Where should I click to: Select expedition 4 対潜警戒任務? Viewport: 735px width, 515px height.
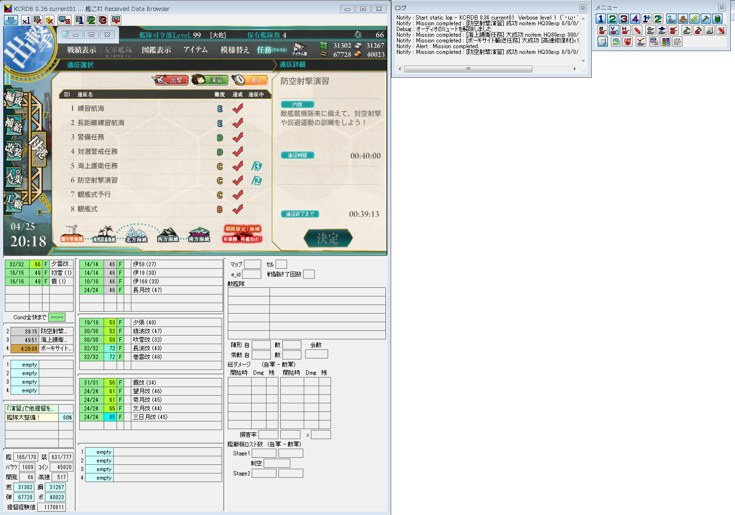pyautogui.click(x=161, y=151)
